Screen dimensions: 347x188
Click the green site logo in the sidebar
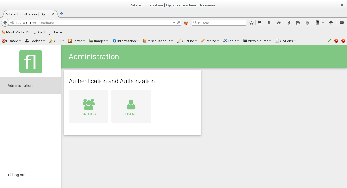point(30,62)
